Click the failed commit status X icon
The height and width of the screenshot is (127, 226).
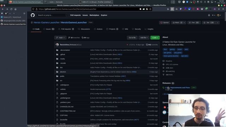pyautogui.click(x=127, y=45)
